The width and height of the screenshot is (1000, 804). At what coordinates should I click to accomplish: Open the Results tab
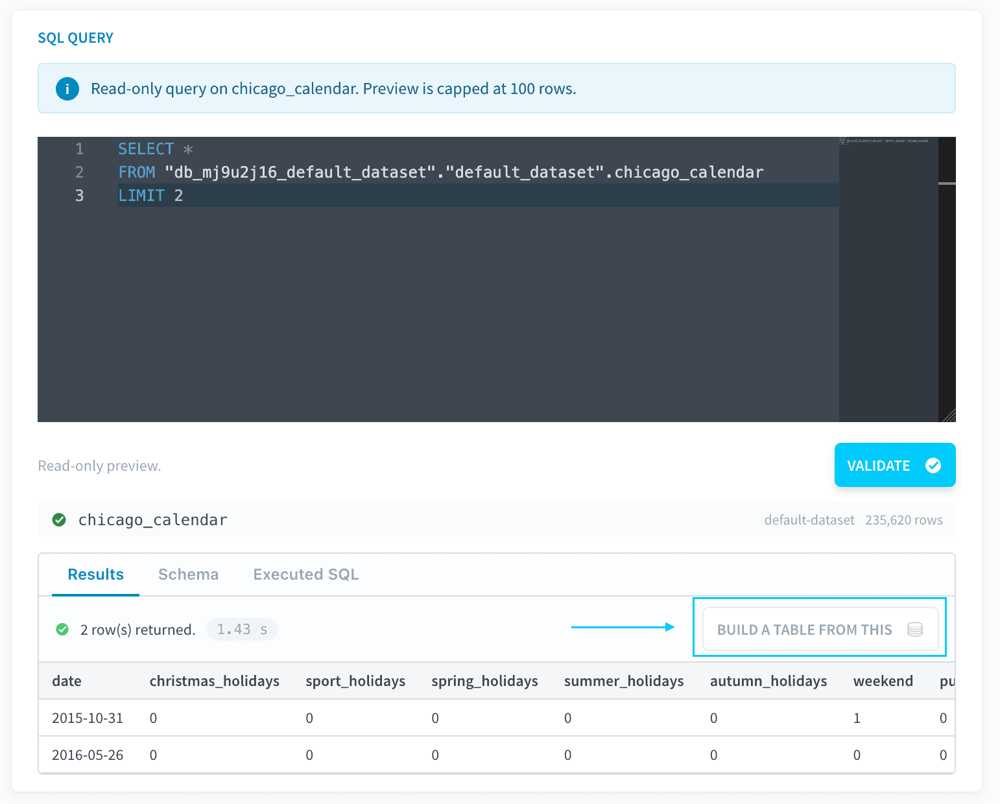(x=95, y=574)
